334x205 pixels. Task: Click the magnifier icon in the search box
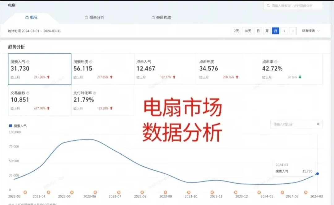[x=268, y=6]
